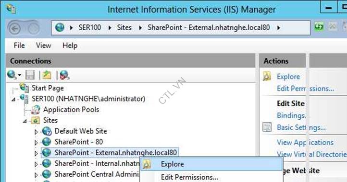Click the SharePoint Central Administration globe icon

click(x=47, y=174)
